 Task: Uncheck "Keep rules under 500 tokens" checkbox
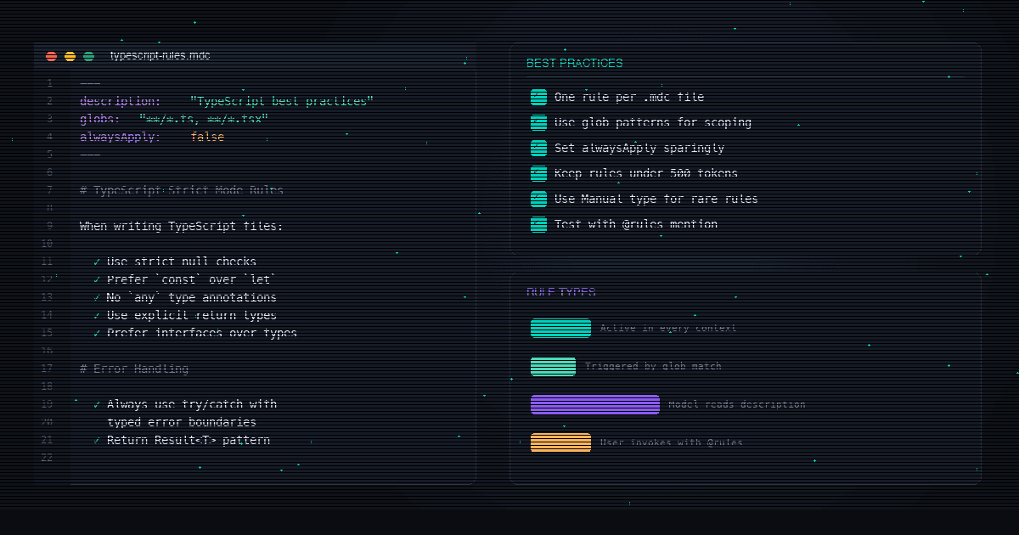point(538,173)
